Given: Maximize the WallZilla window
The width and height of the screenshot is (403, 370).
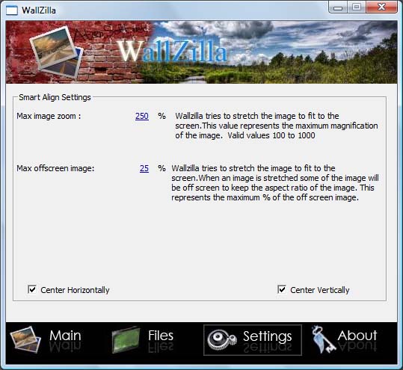Looking at the screenshot, I should coord(357,7).
